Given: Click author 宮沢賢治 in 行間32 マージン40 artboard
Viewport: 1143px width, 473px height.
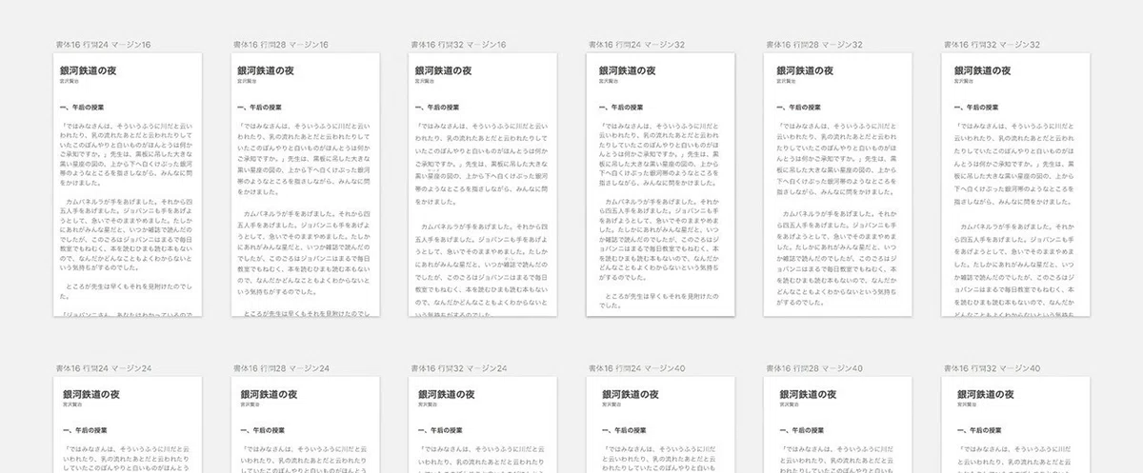Looking at the screenshot, I should pos(967,405).
